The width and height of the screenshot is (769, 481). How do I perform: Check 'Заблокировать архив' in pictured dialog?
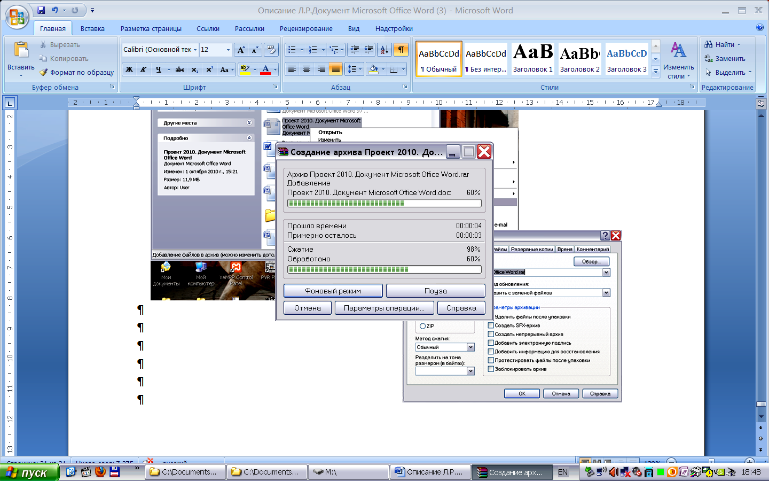[x=491, y=369]
